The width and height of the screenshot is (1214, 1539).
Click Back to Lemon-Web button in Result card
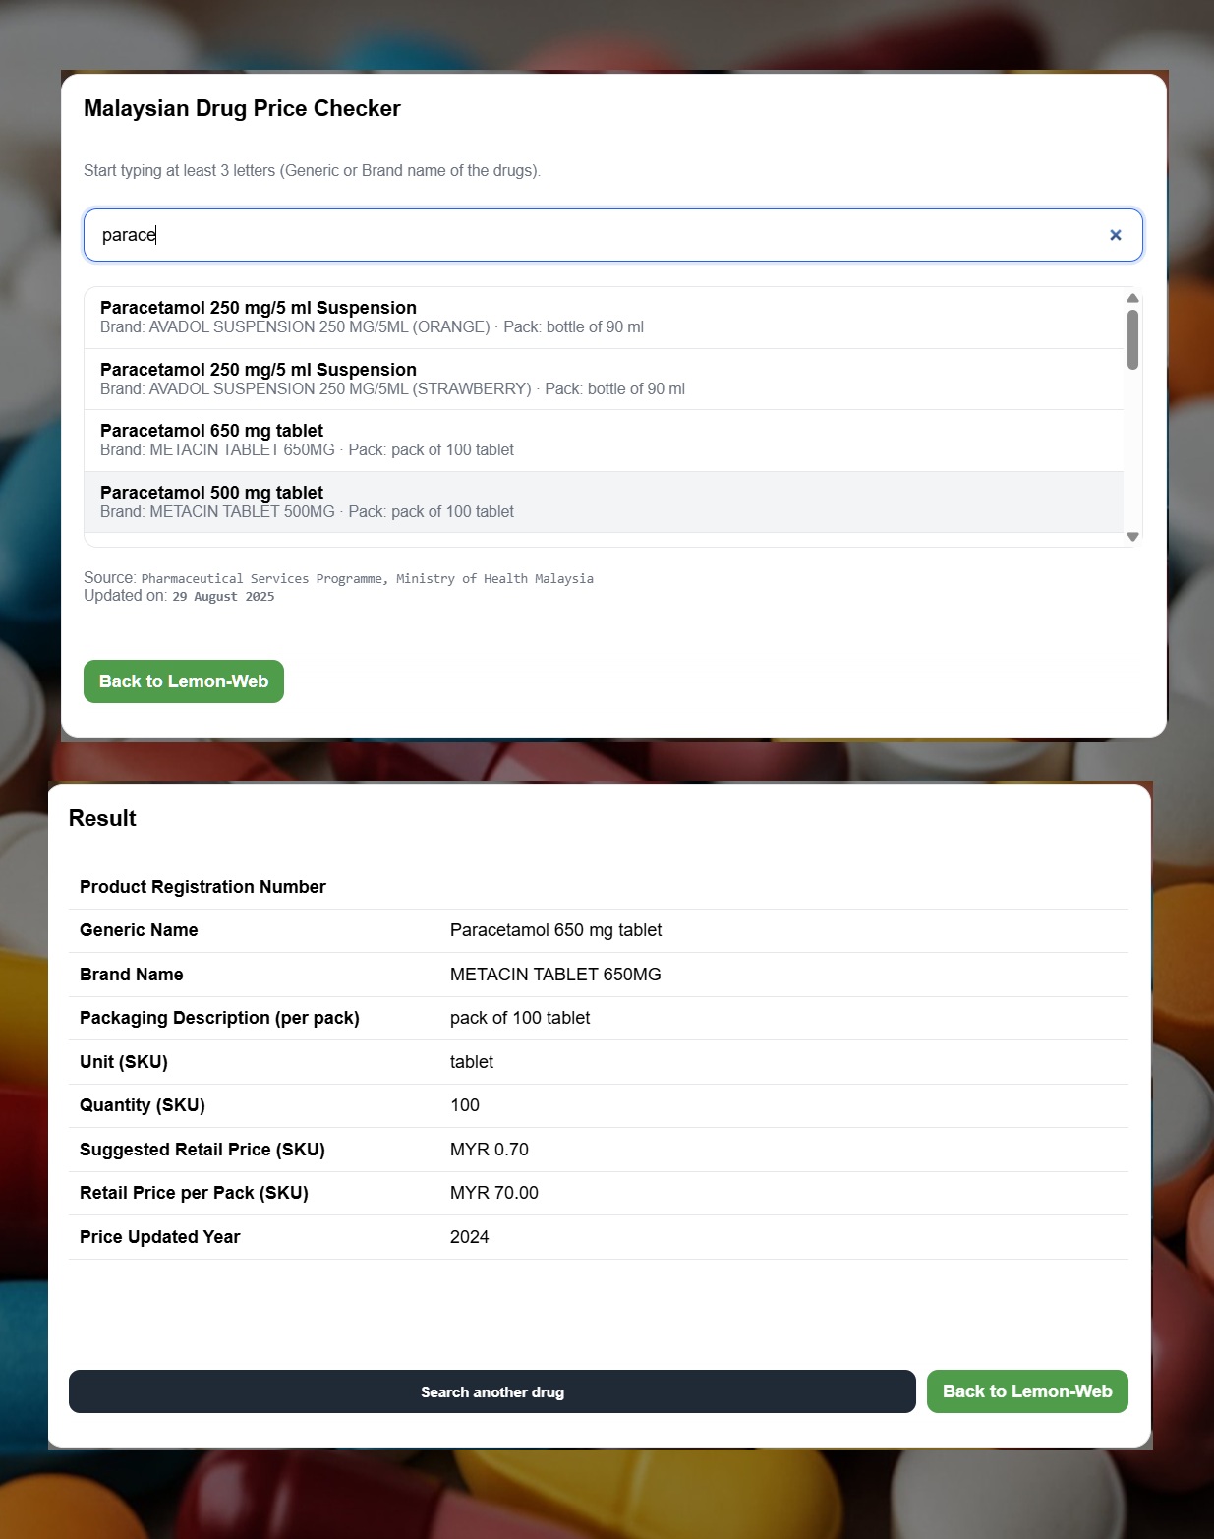pyautogui.click(x=1026, y=1391)
